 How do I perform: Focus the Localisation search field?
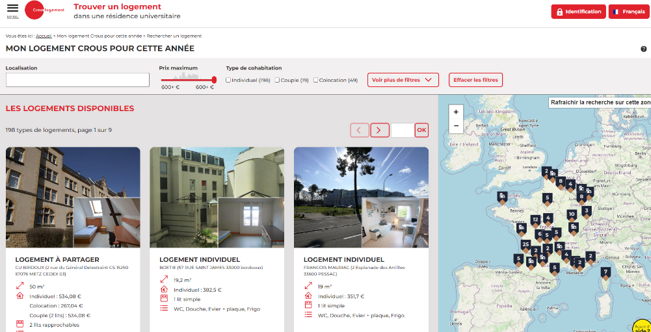click(x=77, y=80)
